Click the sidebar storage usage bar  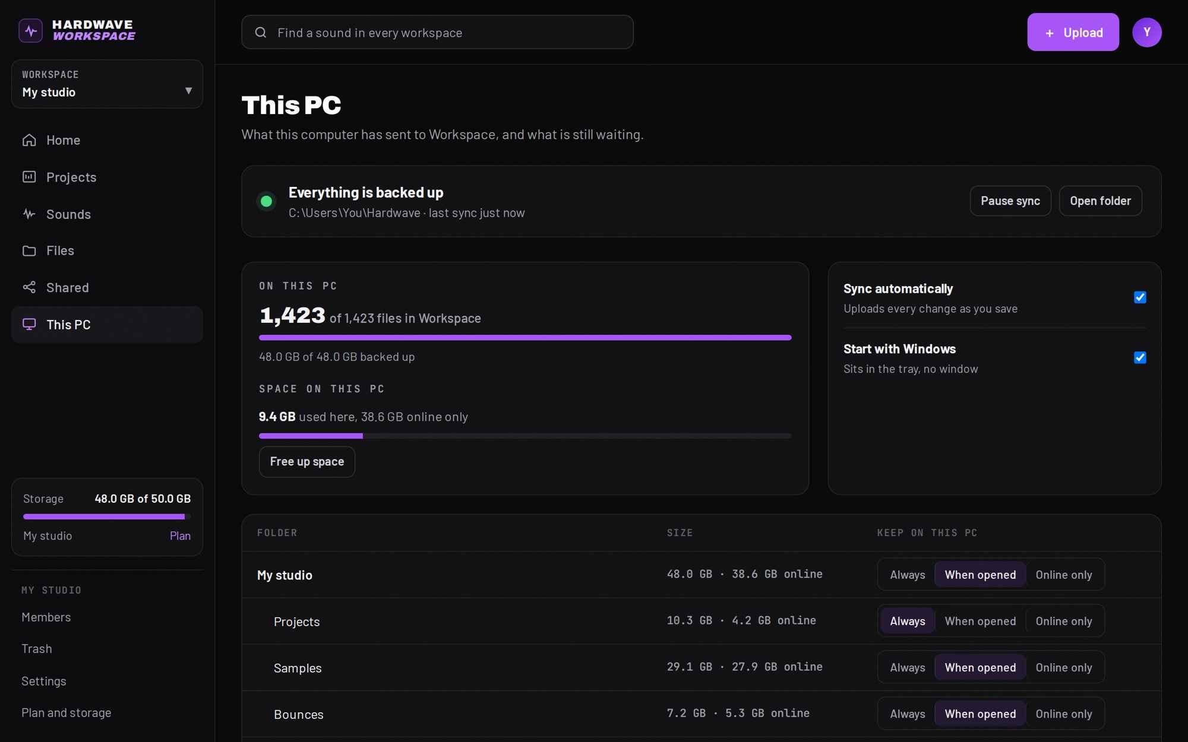click(107, 516)
